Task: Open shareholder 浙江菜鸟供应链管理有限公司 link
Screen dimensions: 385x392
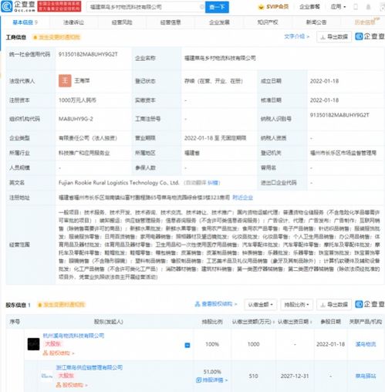Action: point(89,367)
